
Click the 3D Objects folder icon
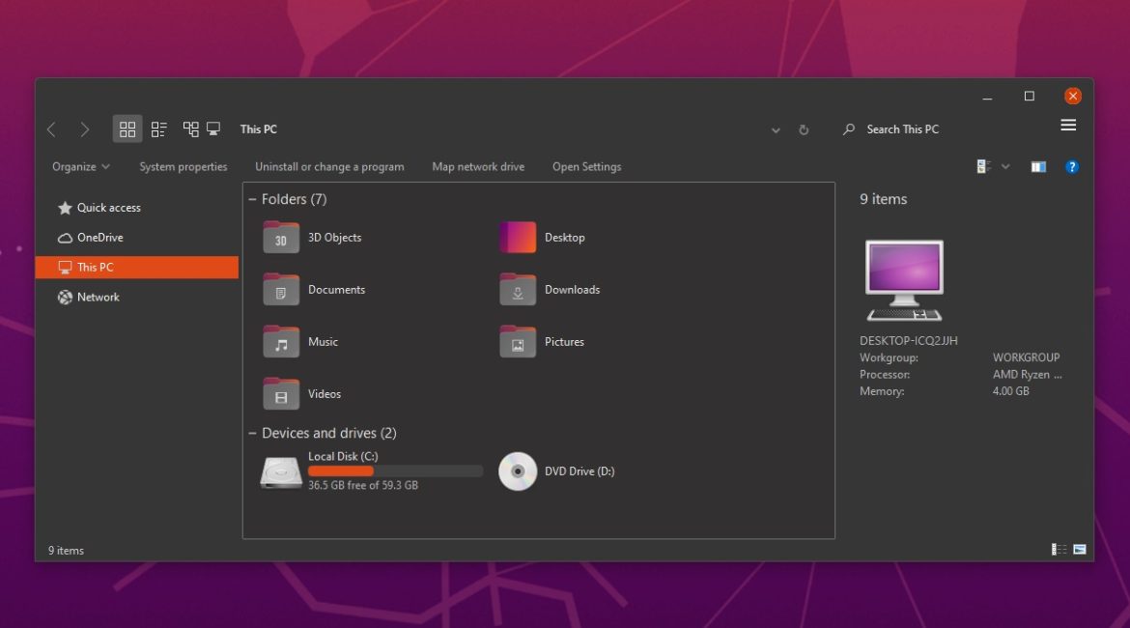click(281, 238)
